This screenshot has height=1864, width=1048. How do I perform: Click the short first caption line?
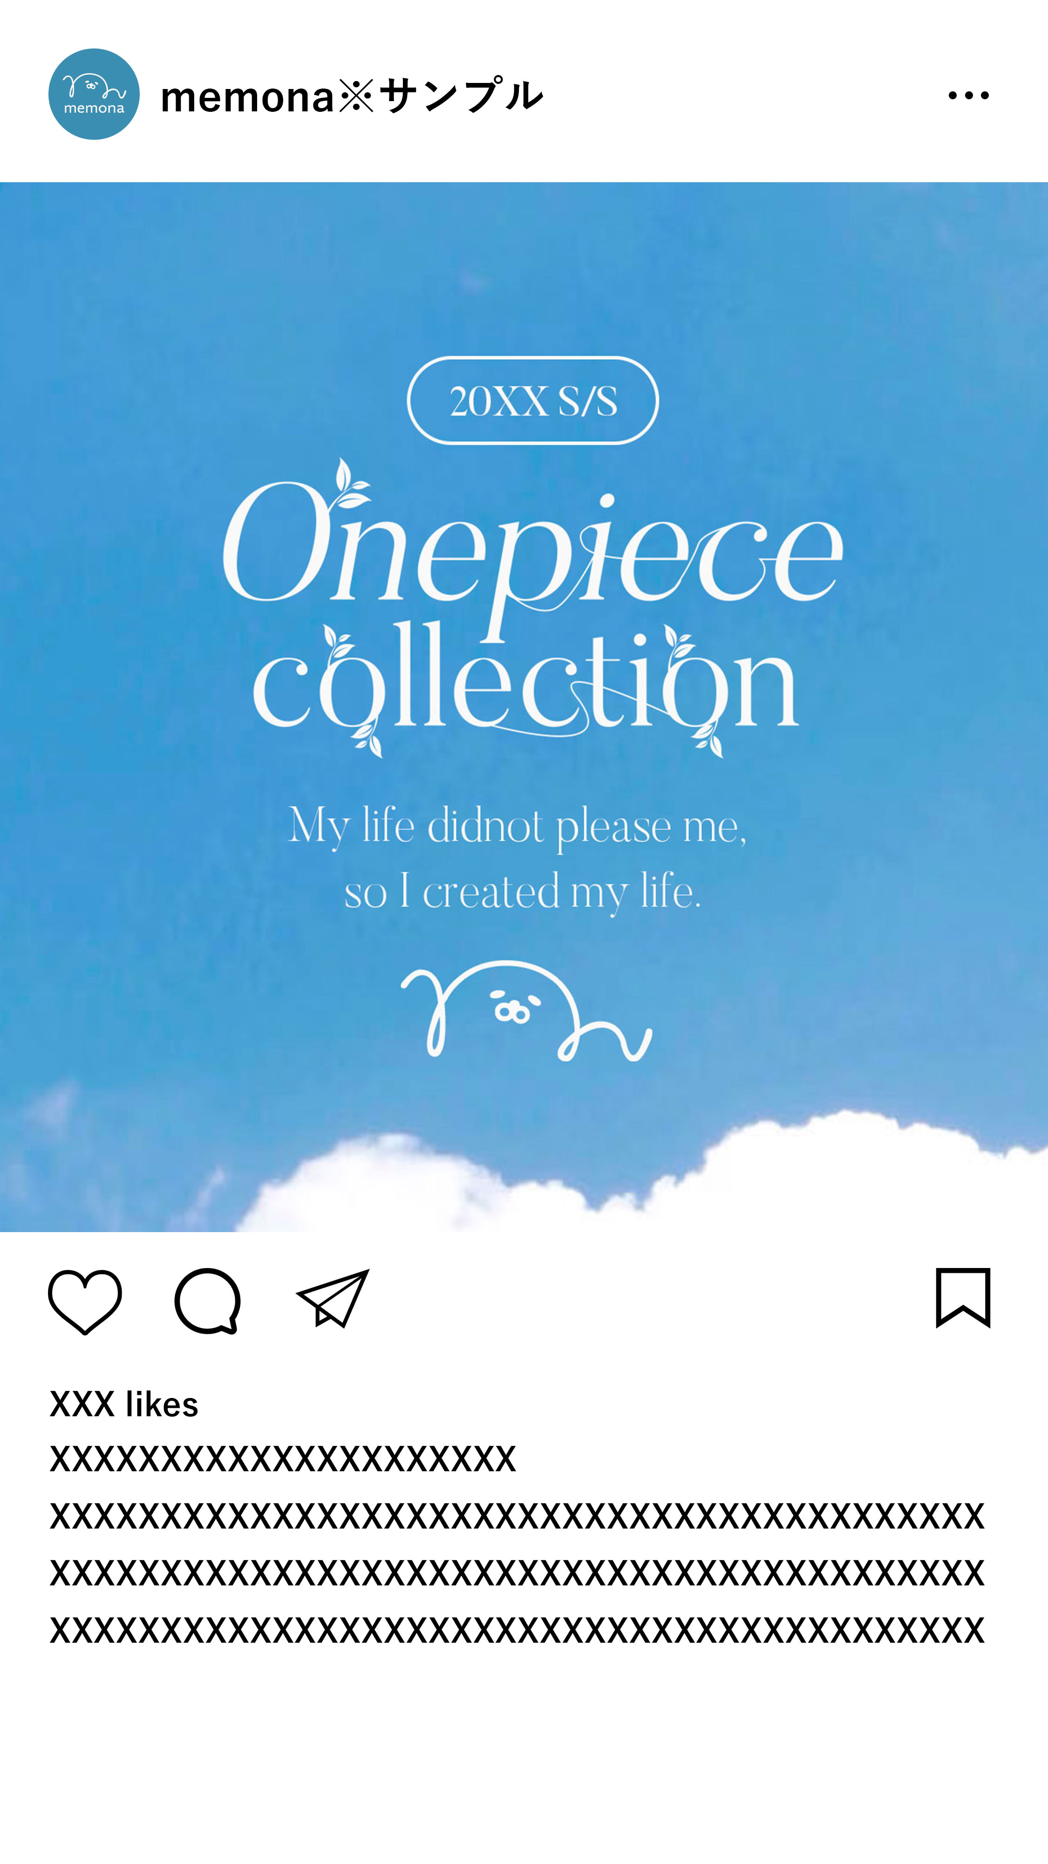(282, 1459)
